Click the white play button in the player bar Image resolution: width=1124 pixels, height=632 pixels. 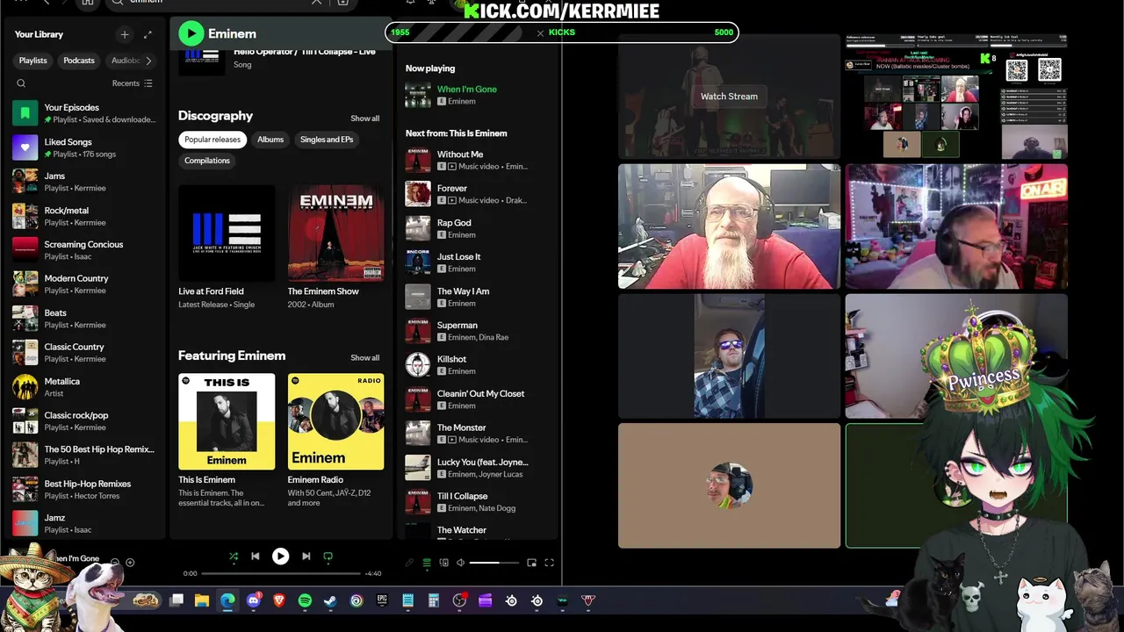point(280,556)
